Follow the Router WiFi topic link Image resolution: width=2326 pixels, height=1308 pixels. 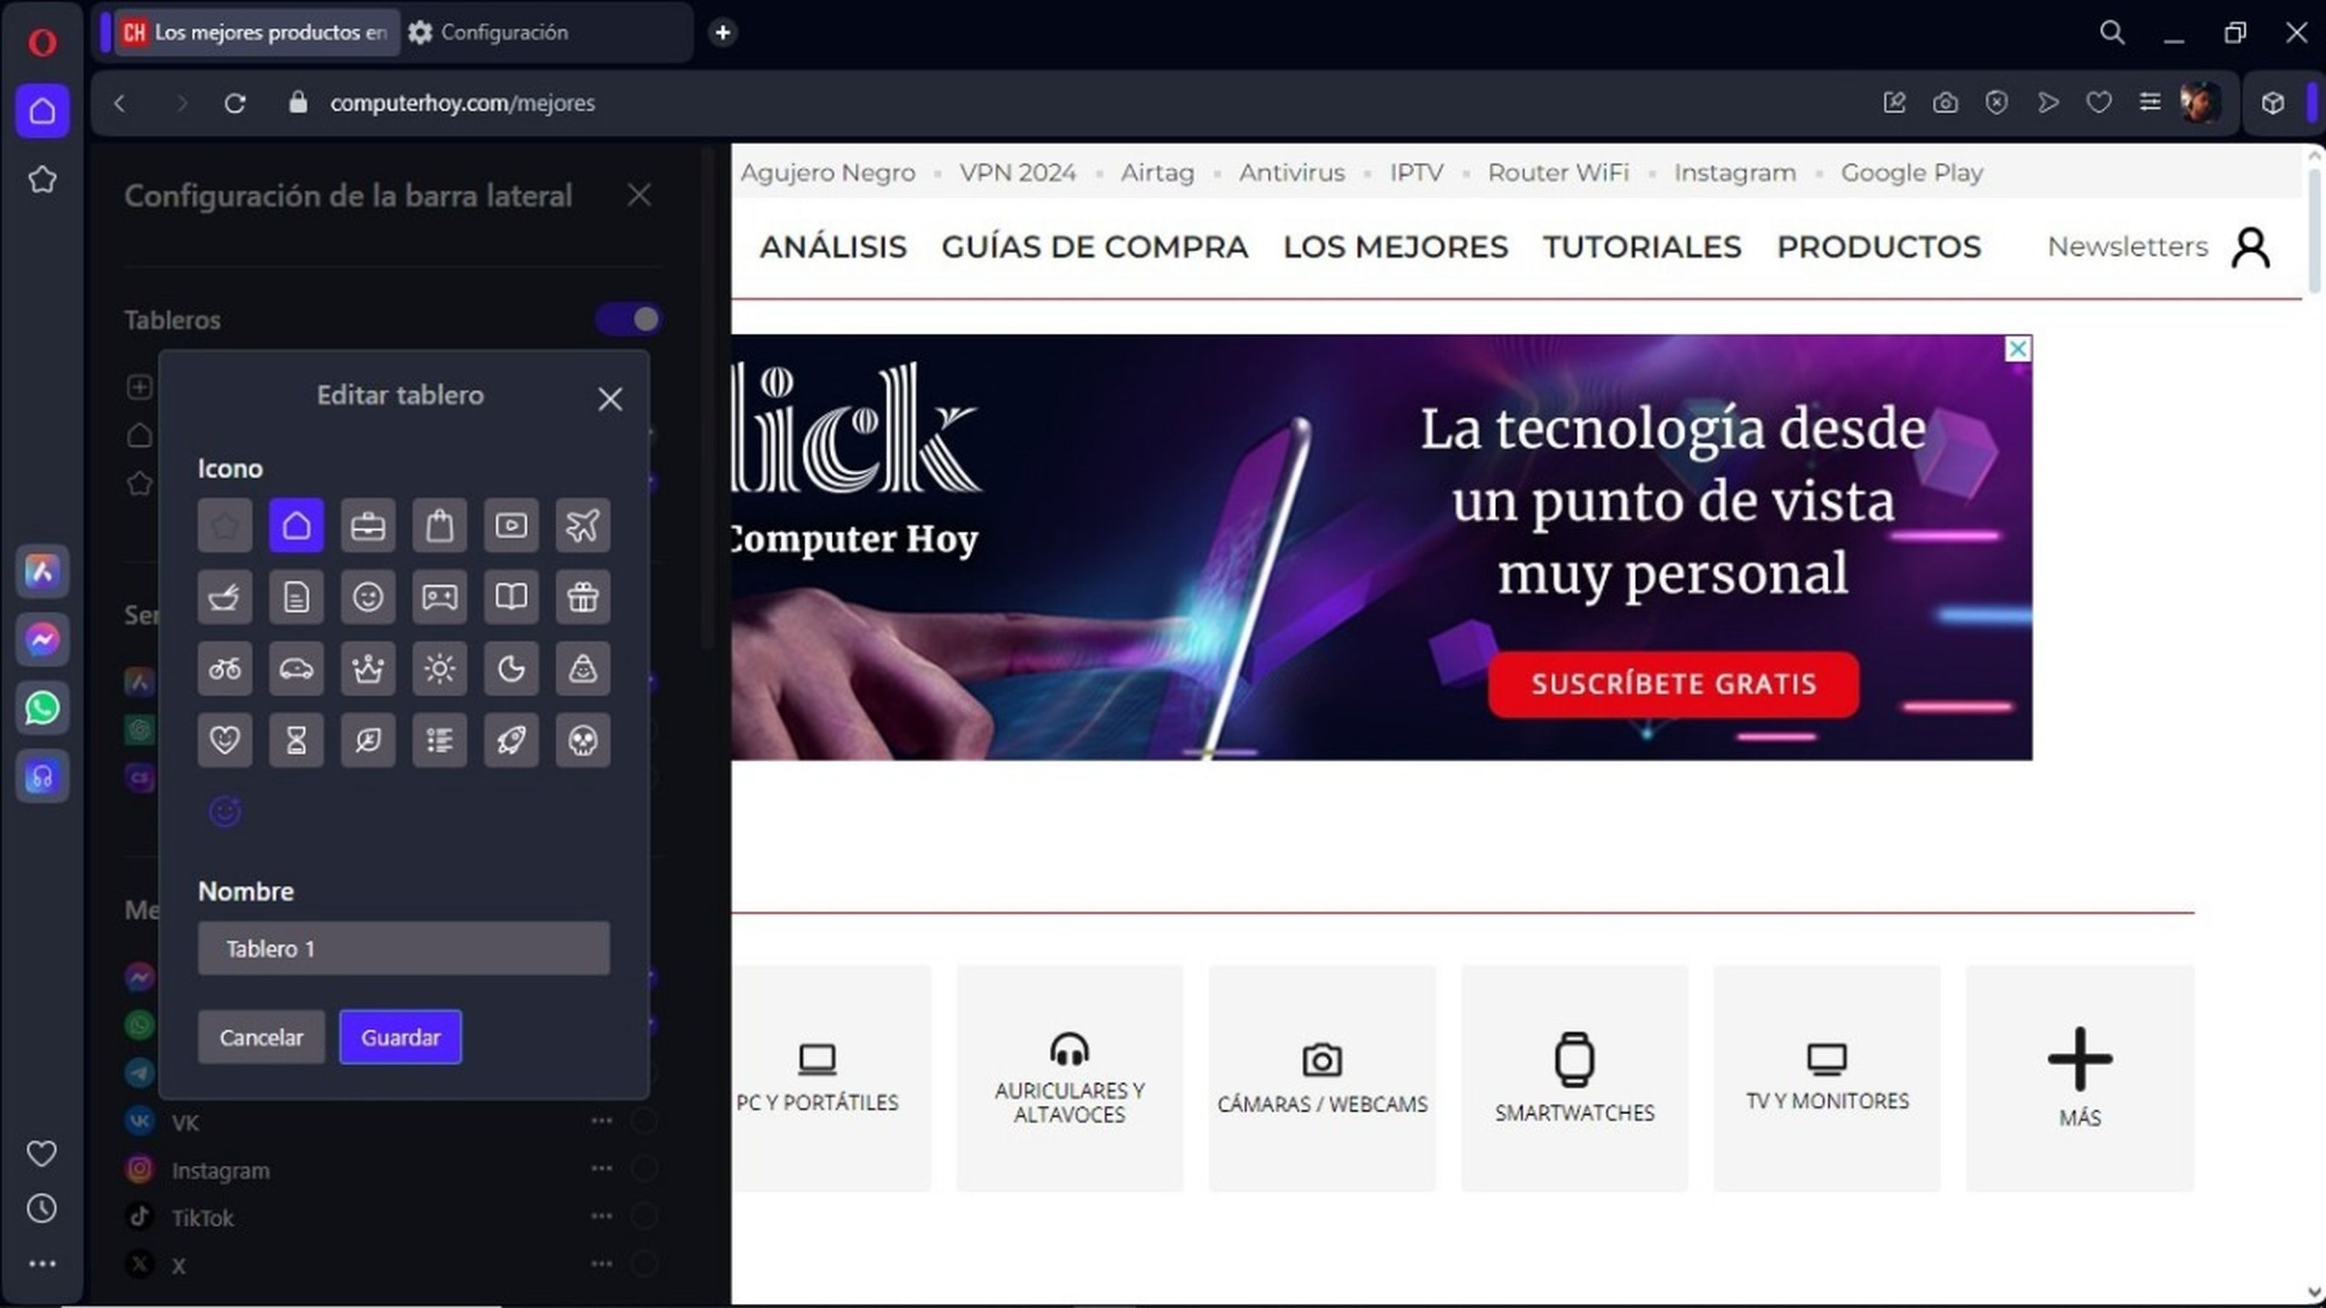(x=1557, y=173)
